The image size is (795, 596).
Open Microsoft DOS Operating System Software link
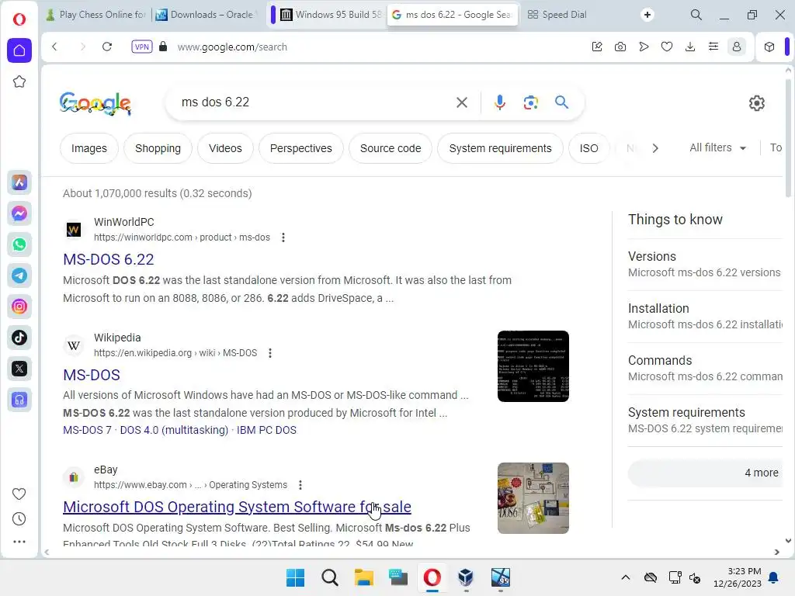237,507
